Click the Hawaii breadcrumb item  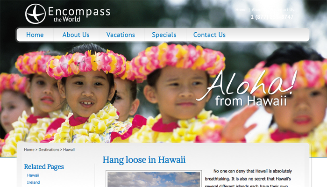69,150
